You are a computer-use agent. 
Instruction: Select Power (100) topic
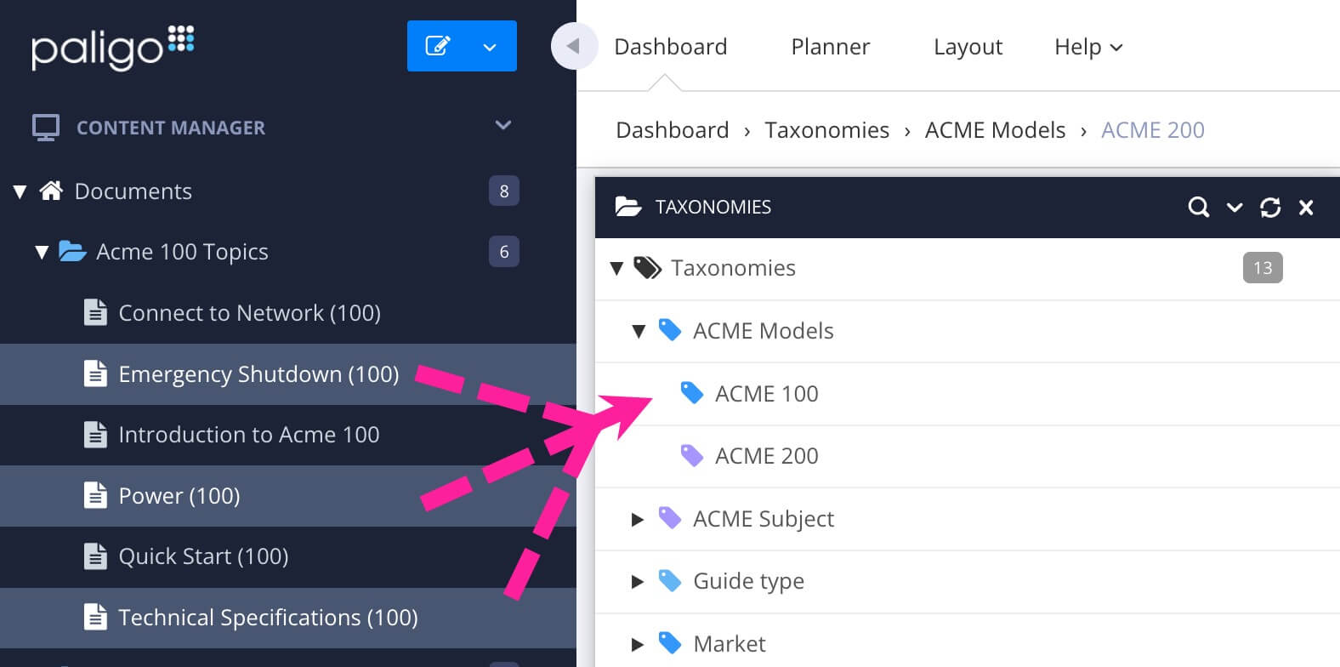pyautogui.click(x=179, y=496)
